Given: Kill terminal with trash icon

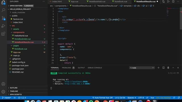Looking at the screenshot, I should [x=168, y=68].
